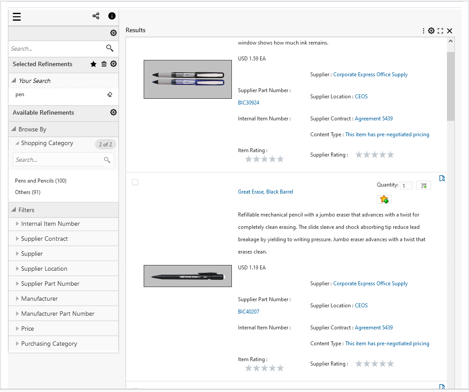Click the share icon
This screenshot has height=392, width=469.
point(96,16)
